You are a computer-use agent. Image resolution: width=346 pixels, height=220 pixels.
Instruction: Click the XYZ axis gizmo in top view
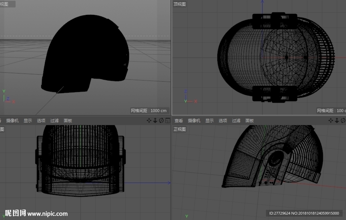click(x=190, y=97)
